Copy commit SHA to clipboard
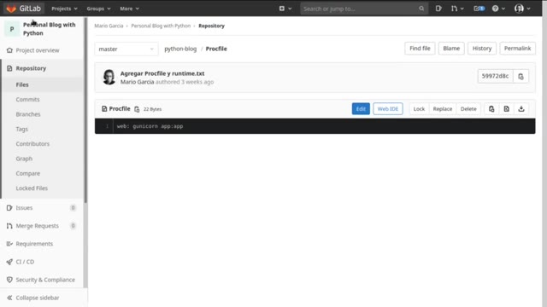 [521, 76]
